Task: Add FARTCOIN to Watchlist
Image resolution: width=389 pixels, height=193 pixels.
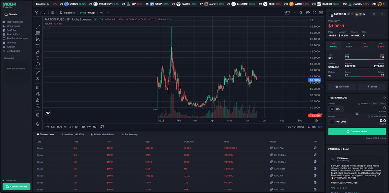Action: (342, 86)
